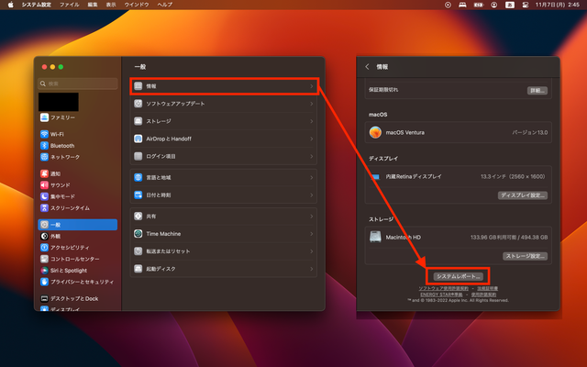Select the コントロールセンター icon in sidebar
Screen dimensions: 587x367
tap(44, 259)
